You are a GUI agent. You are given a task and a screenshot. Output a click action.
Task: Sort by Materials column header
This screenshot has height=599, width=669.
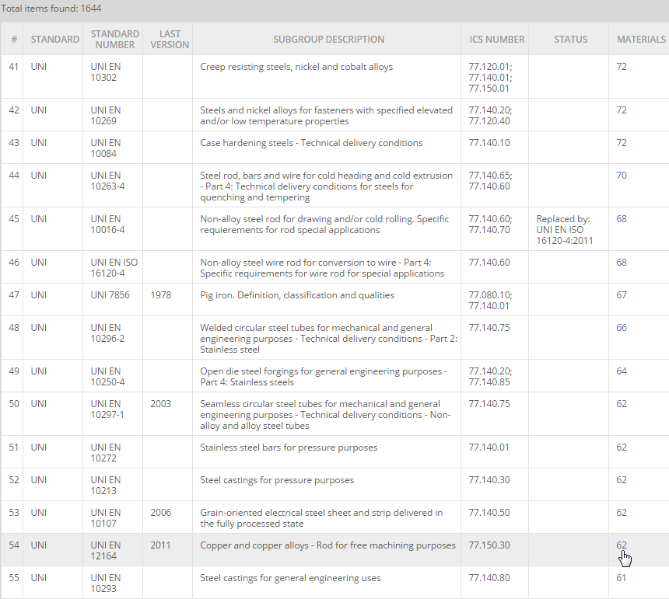pyautogui.click(x=640, y=39)
